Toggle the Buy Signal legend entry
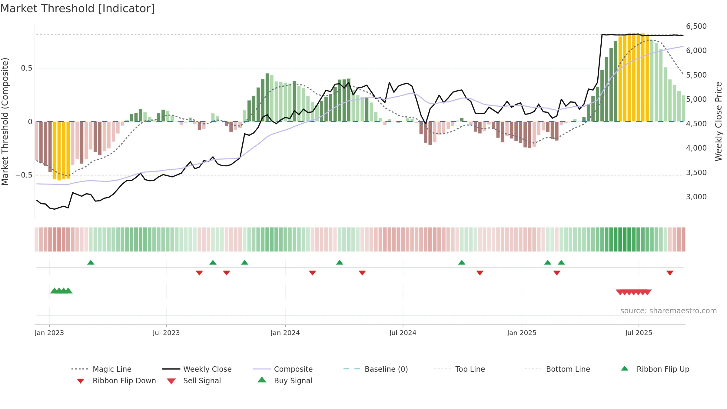Screen dimensions: 727x409 coord(285,381)
